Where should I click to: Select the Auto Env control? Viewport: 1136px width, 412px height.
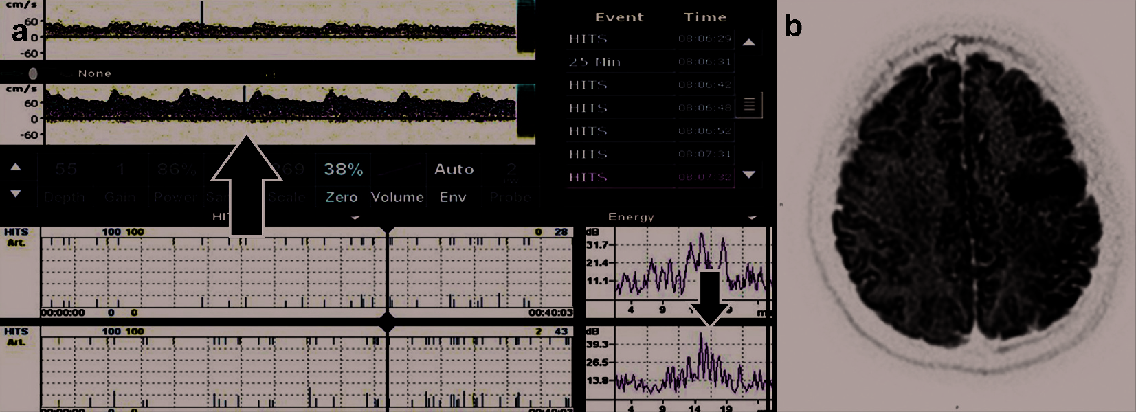click(454, 183)
